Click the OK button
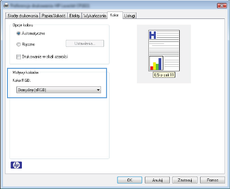230x189 pixels. tap(129, 180)
